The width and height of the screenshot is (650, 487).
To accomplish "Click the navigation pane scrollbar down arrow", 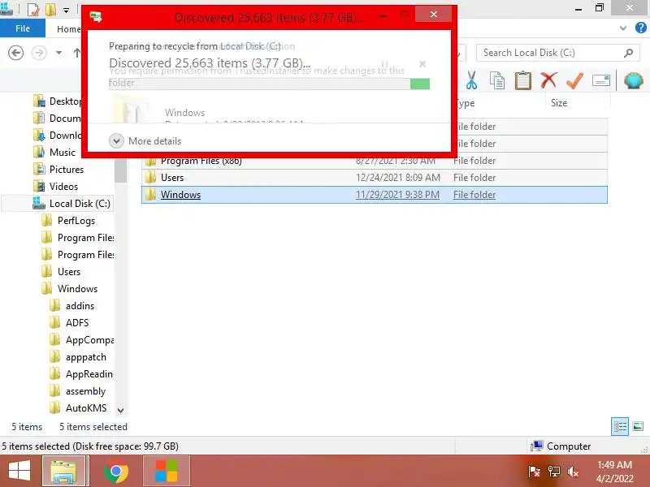I will (120, 410).
